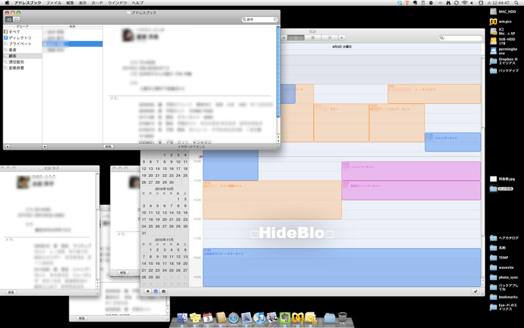
Task: Add a new calendar in iCal
Action: (x=148, y=291)
